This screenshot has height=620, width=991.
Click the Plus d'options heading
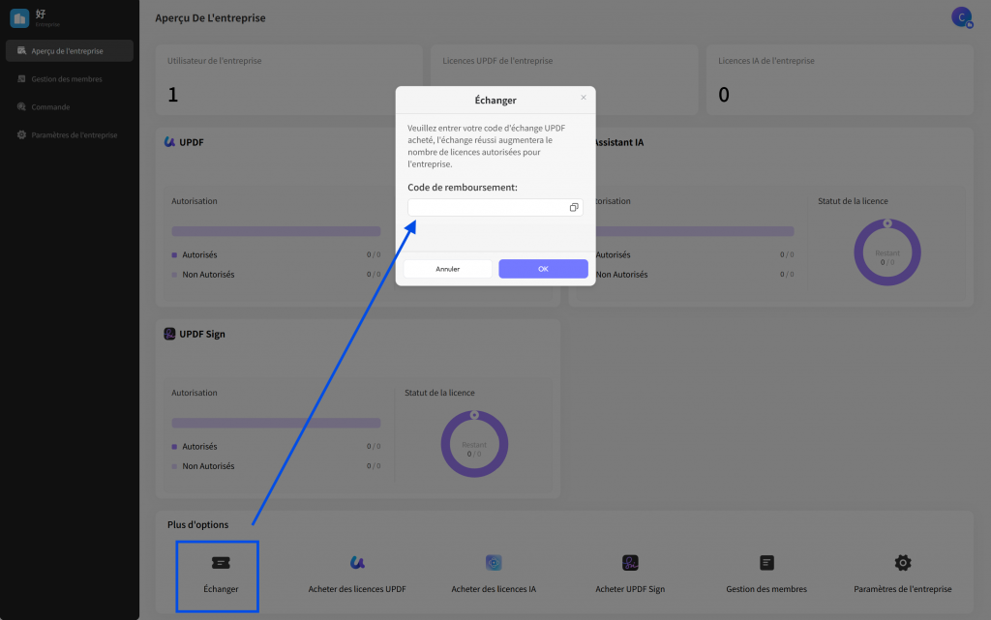pos(197,524)
